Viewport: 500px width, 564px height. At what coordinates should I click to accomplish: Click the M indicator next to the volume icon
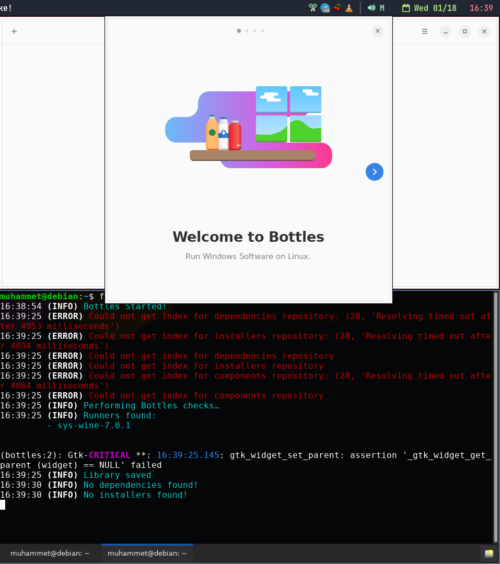coord(382,7)
